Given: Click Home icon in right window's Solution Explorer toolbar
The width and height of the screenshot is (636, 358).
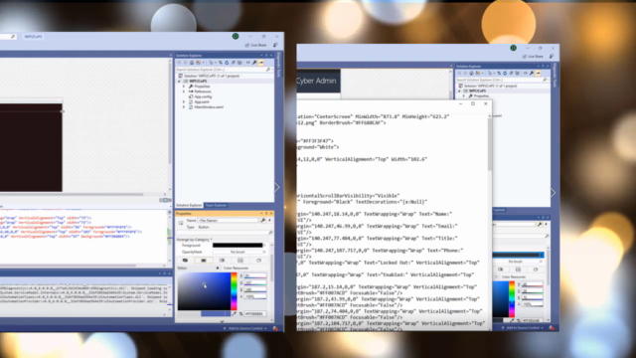Looking at the screenshot, I should (471, 73).
